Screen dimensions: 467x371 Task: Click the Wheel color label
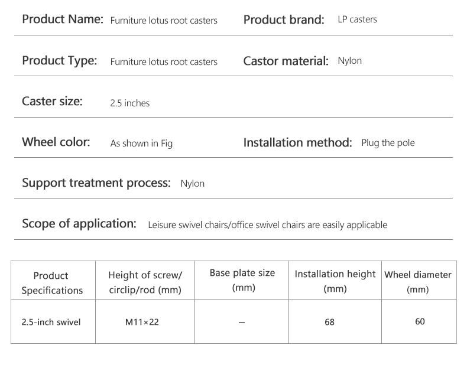coord(56,142)
